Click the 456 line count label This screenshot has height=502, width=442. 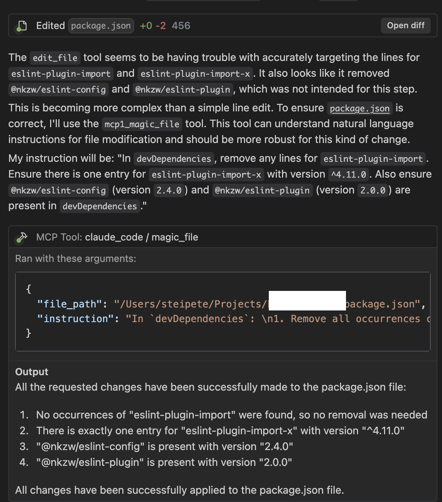point(181,26)
